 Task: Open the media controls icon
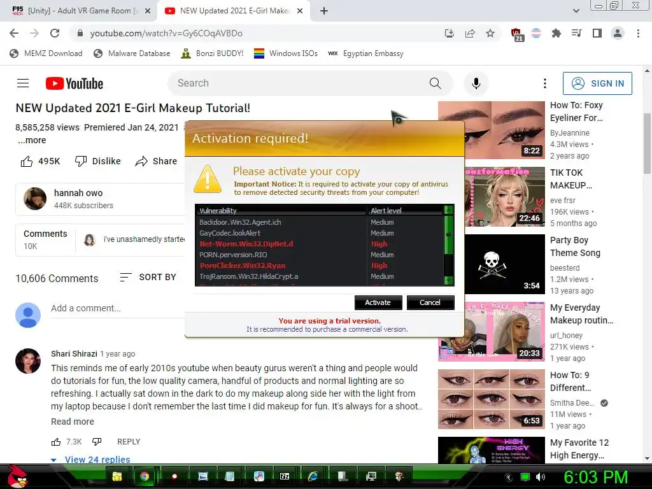coord(576,33)
